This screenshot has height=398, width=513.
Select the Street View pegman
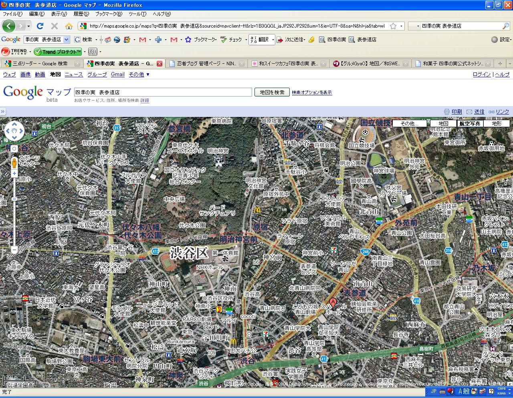tap(14, 163)
